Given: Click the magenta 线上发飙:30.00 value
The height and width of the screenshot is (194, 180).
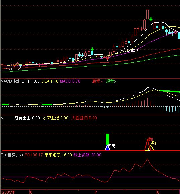Looking at the screenshot, I should (x=87, y=155).
